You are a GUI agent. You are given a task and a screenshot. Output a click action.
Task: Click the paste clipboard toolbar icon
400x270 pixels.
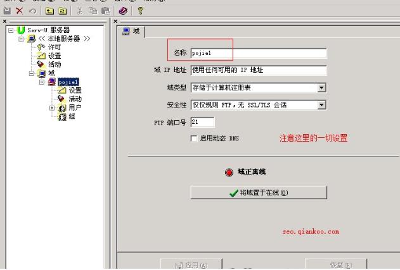[105, 11]
